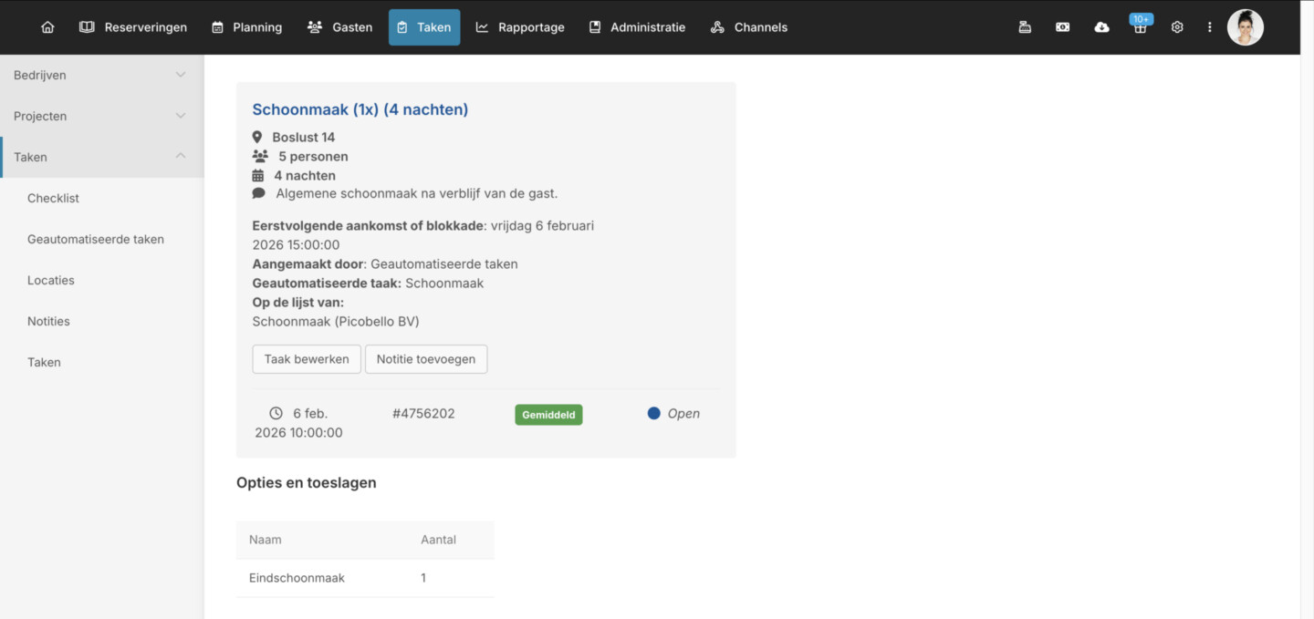Open the Reserveringen menu

[133, 27]
